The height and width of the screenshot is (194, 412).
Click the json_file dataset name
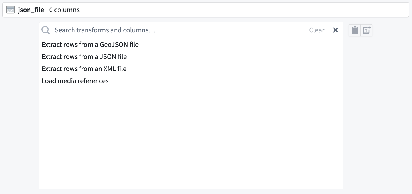31,10
